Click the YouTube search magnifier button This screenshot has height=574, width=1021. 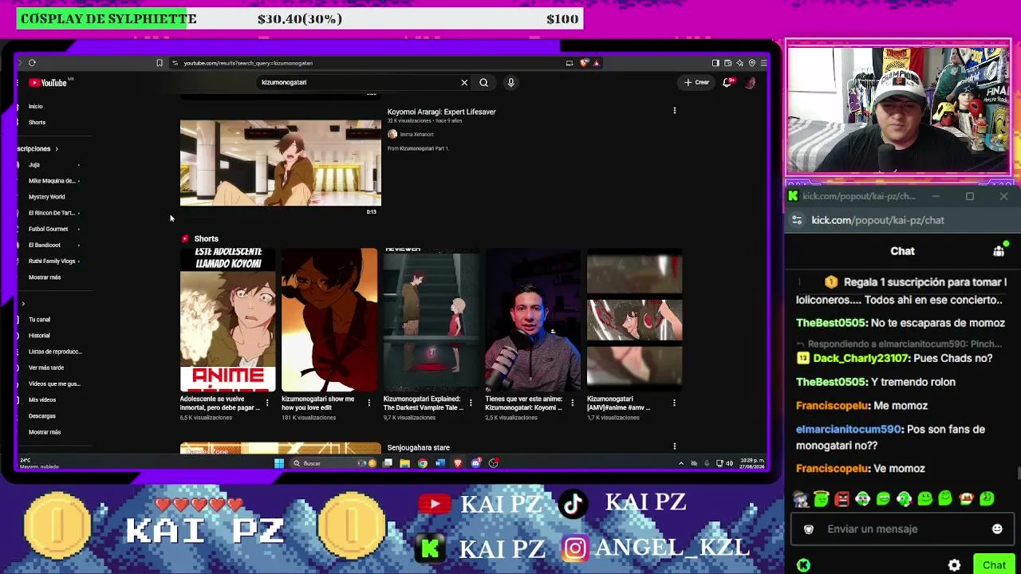(x=483, y=82)
